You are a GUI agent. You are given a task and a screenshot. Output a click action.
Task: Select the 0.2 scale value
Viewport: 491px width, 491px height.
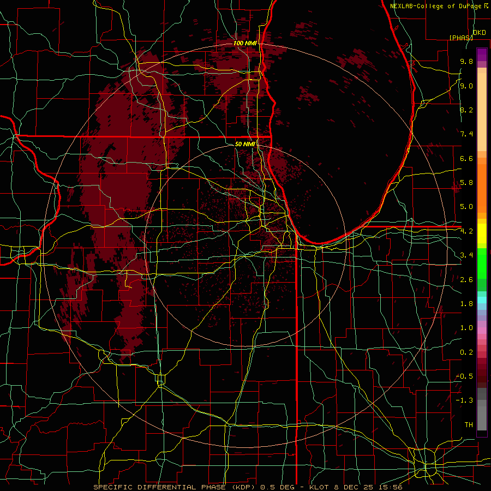coord(466,352)
